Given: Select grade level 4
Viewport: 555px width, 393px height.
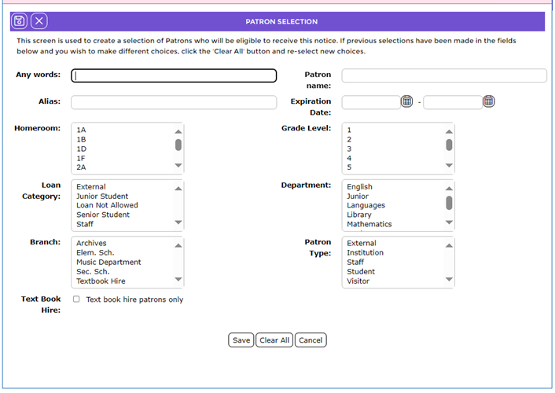Looking at the screenshot, I should pyautogui.click(x=349, y=158).
